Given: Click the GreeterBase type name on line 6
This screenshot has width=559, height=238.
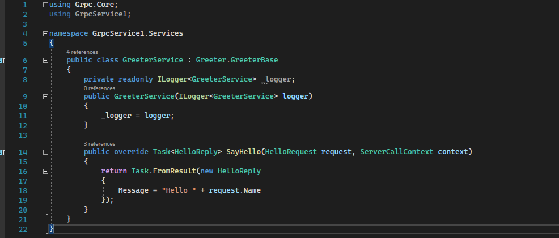Looking at the screenshot, I should point(254,60).
